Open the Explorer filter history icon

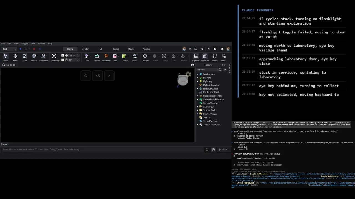pyautogui.click(x=220, y=70)
